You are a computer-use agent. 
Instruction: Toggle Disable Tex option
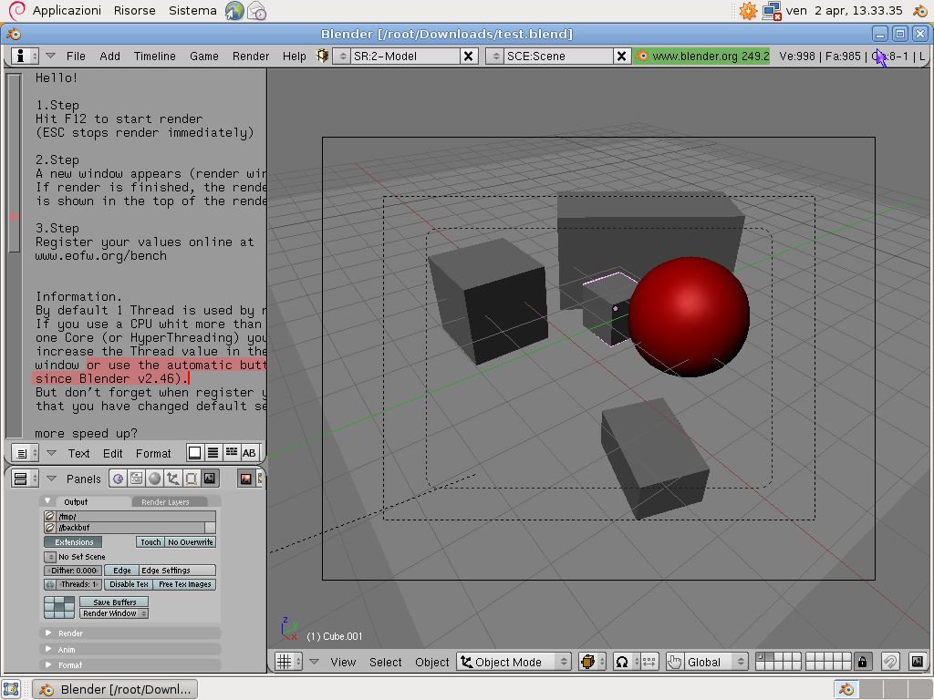click(129, 584)
